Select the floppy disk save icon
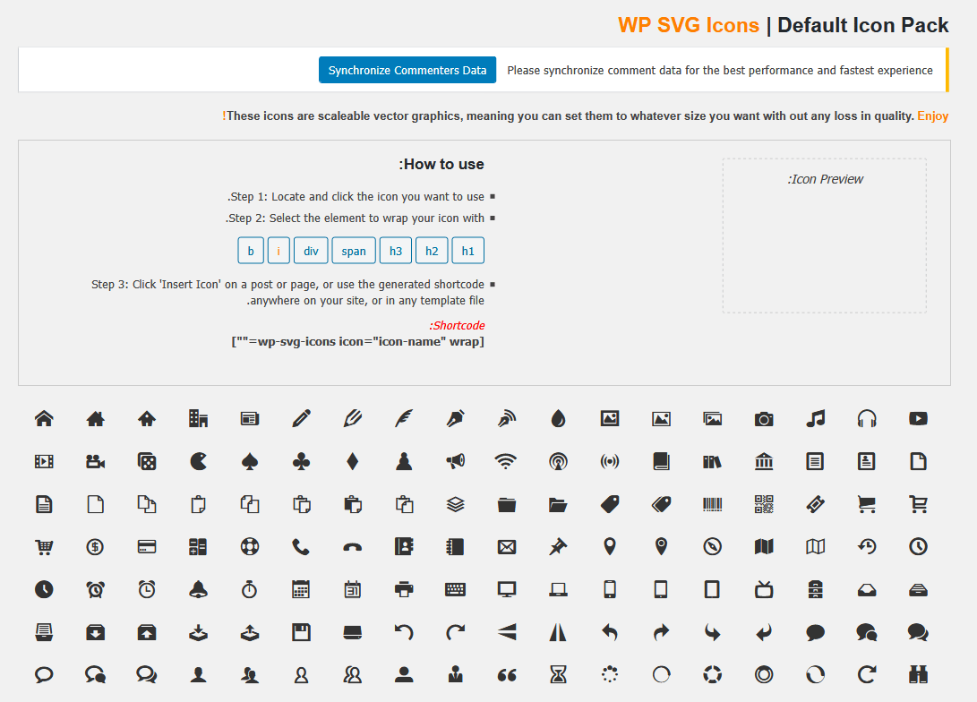 pyautogui.click(x=301, y=632)
